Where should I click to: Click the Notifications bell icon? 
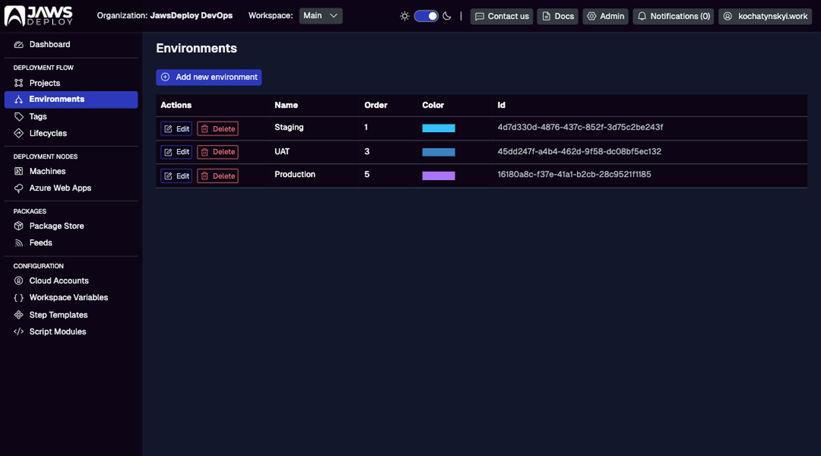click(x=642, y=16)
